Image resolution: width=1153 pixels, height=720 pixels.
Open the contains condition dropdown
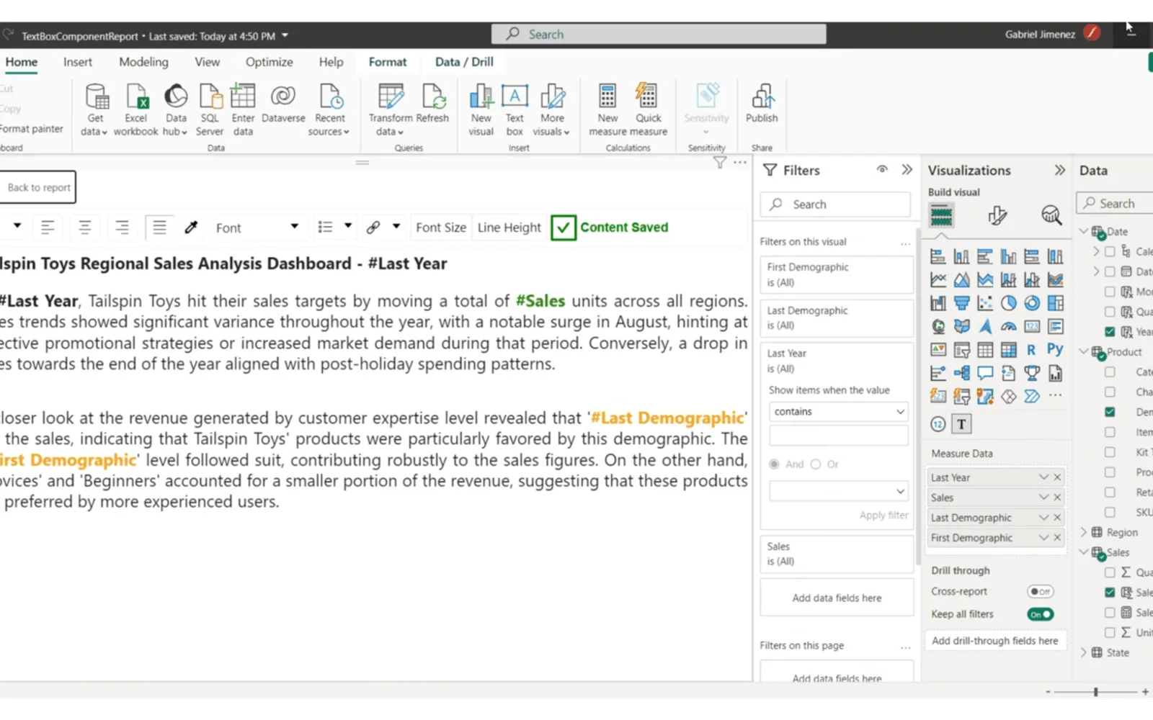839,412
